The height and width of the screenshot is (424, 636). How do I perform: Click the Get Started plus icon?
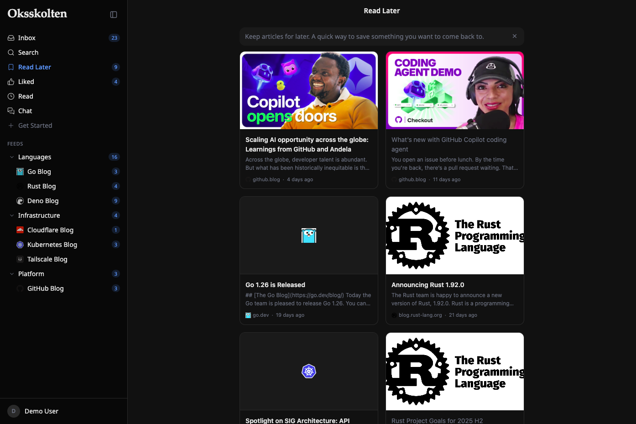(x=11, y=126)
